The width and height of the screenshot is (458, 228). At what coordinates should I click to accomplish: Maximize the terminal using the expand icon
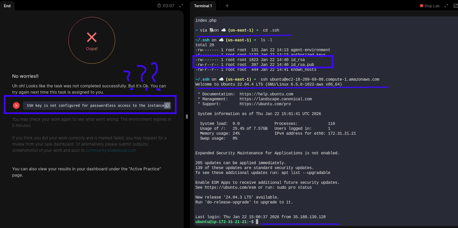(x=446, y=6)
